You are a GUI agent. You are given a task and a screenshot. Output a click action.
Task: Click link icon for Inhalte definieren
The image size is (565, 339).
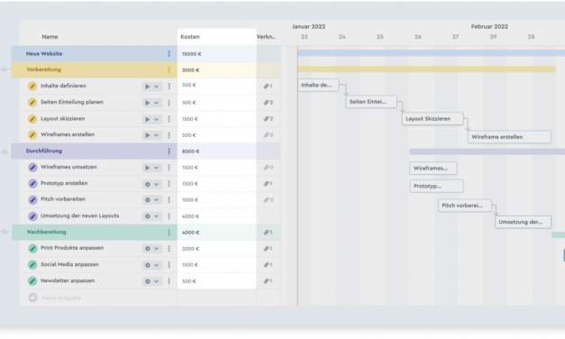pos(267,87)
